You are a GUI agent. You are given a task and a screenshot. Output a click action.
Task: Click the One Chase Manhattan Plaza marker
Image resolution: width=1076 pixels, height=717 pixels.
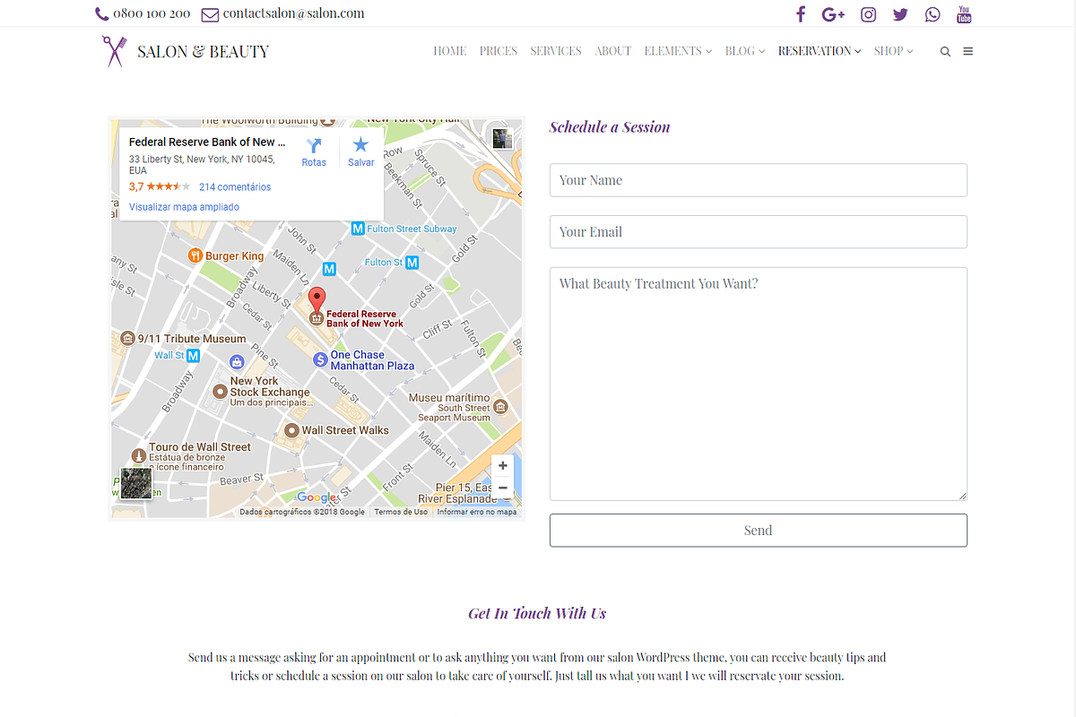point(320,359)
